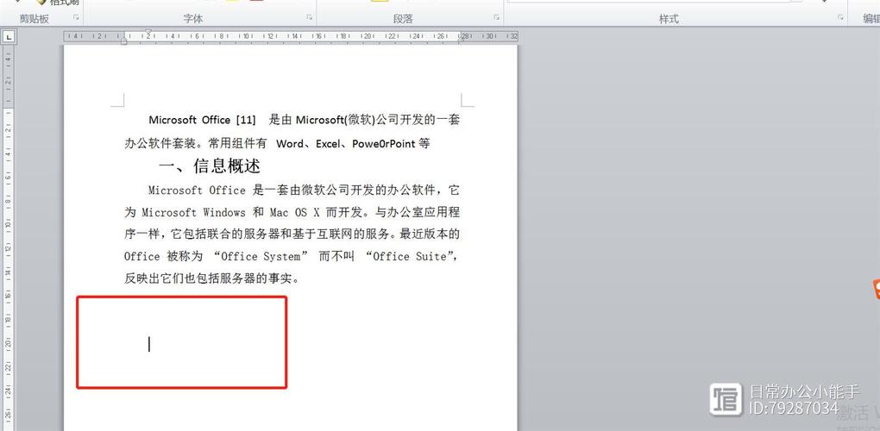This screenshot has height=431, width=880.
Task: Open the 字体 (Font) dialog launcher
Action: coord(309,17)
